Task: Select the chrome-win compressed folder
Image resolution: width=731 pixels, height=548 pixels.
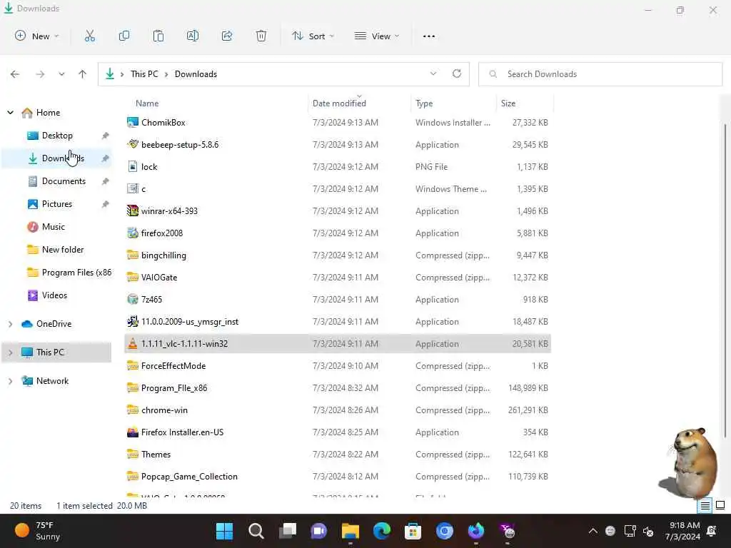Action: pos(338,410)
